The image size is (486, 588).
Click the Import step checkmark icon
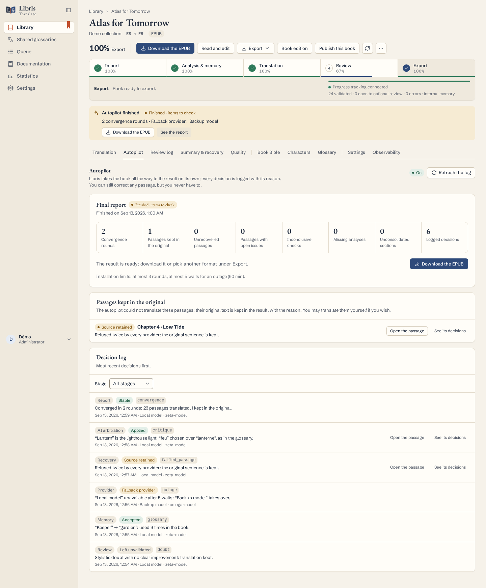(x=98, y=68)
